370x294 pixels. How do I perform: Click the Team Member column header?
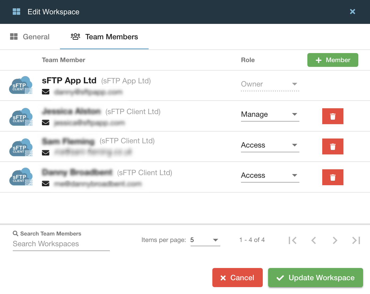pos(63,60)
